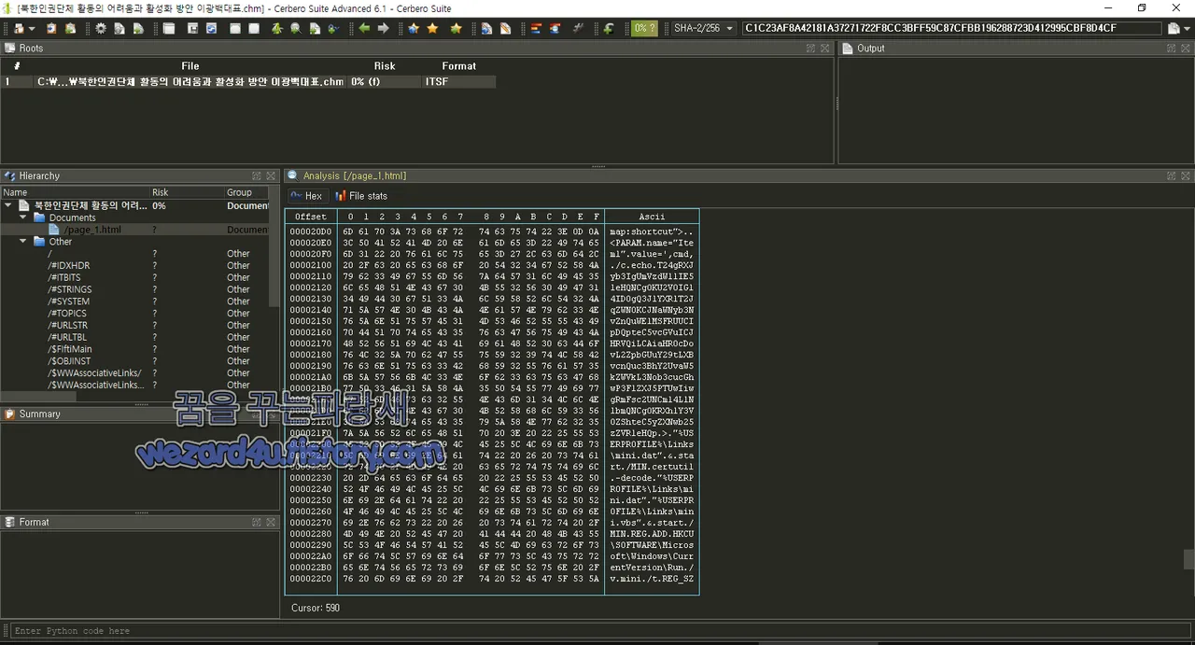
Task: Click the save file toolbar icon
Action: point(194,28)
